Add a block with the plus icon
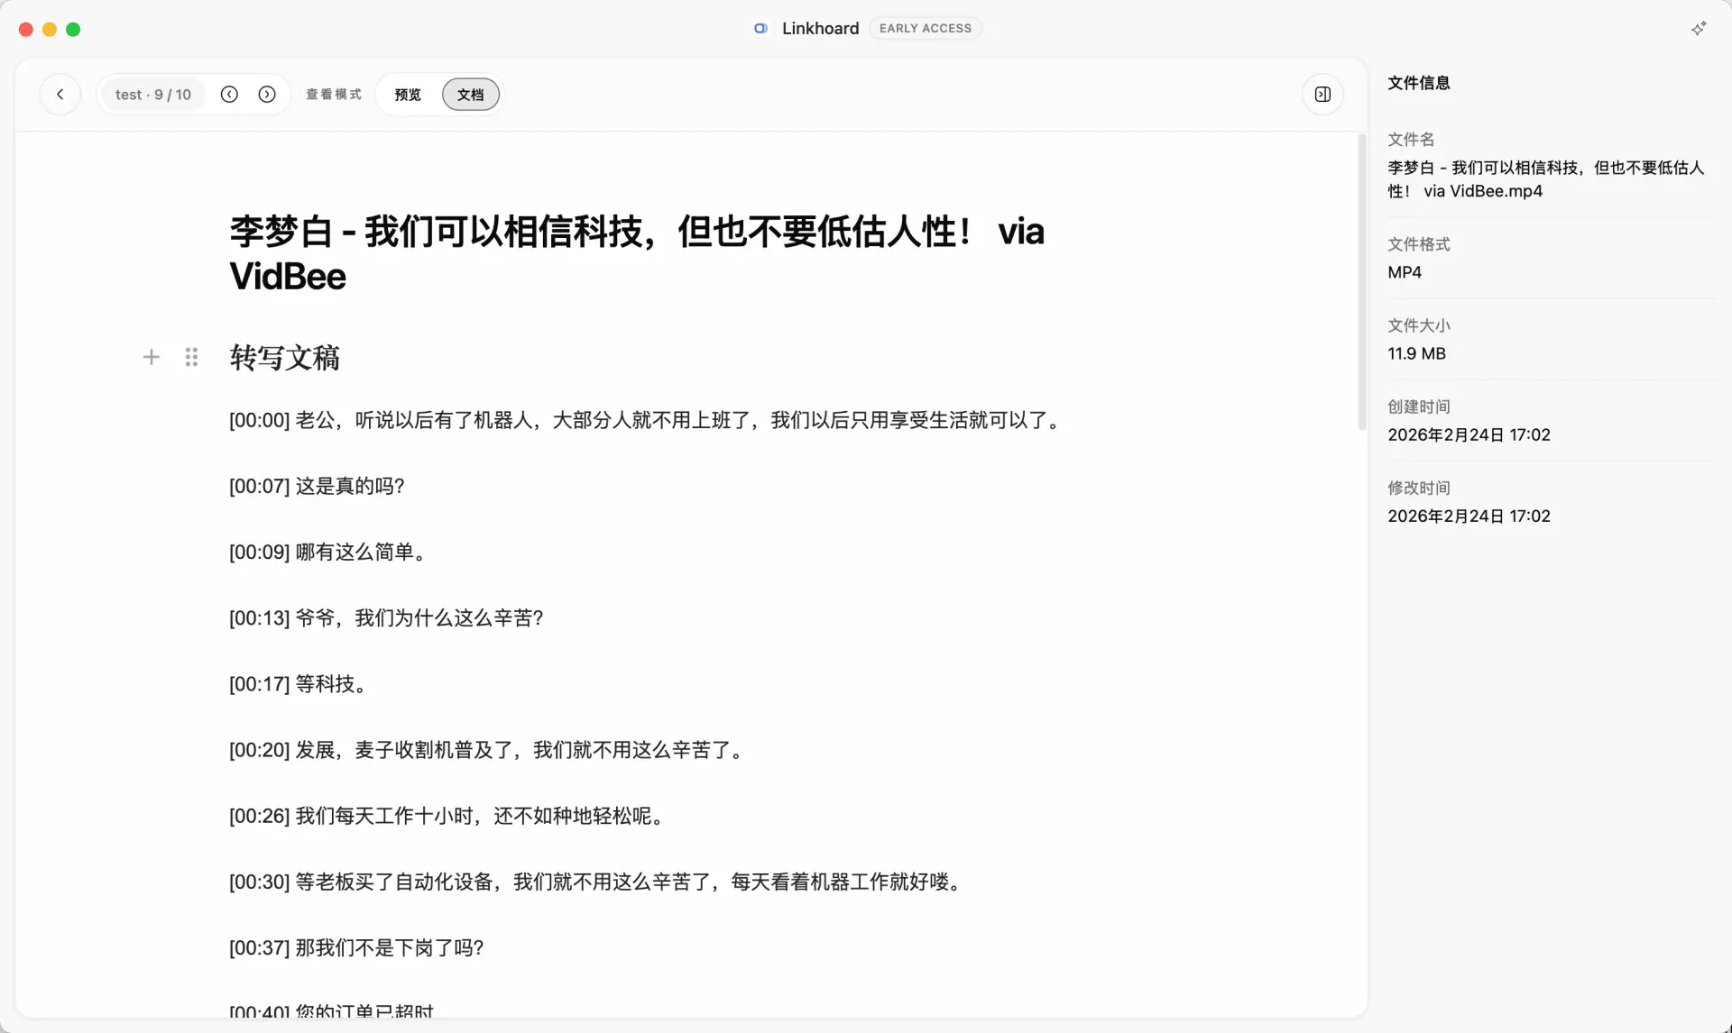Viewport: 1732px width, 1033px height. [152, 358]
